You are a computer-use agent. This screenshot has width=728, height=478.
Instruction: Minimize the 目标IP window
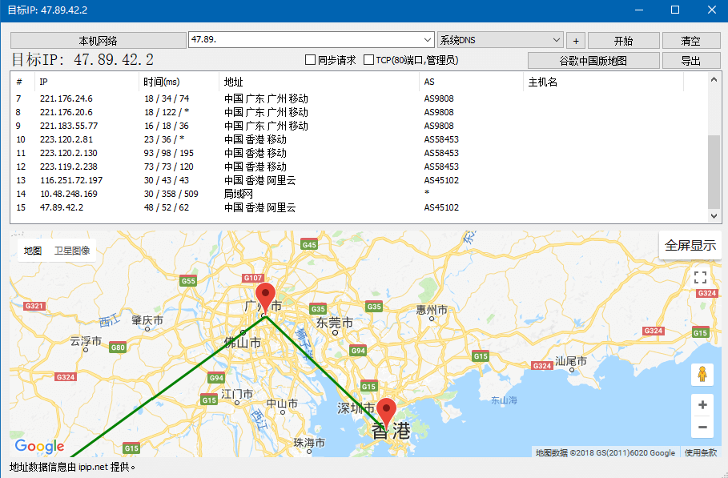point(639,10)
